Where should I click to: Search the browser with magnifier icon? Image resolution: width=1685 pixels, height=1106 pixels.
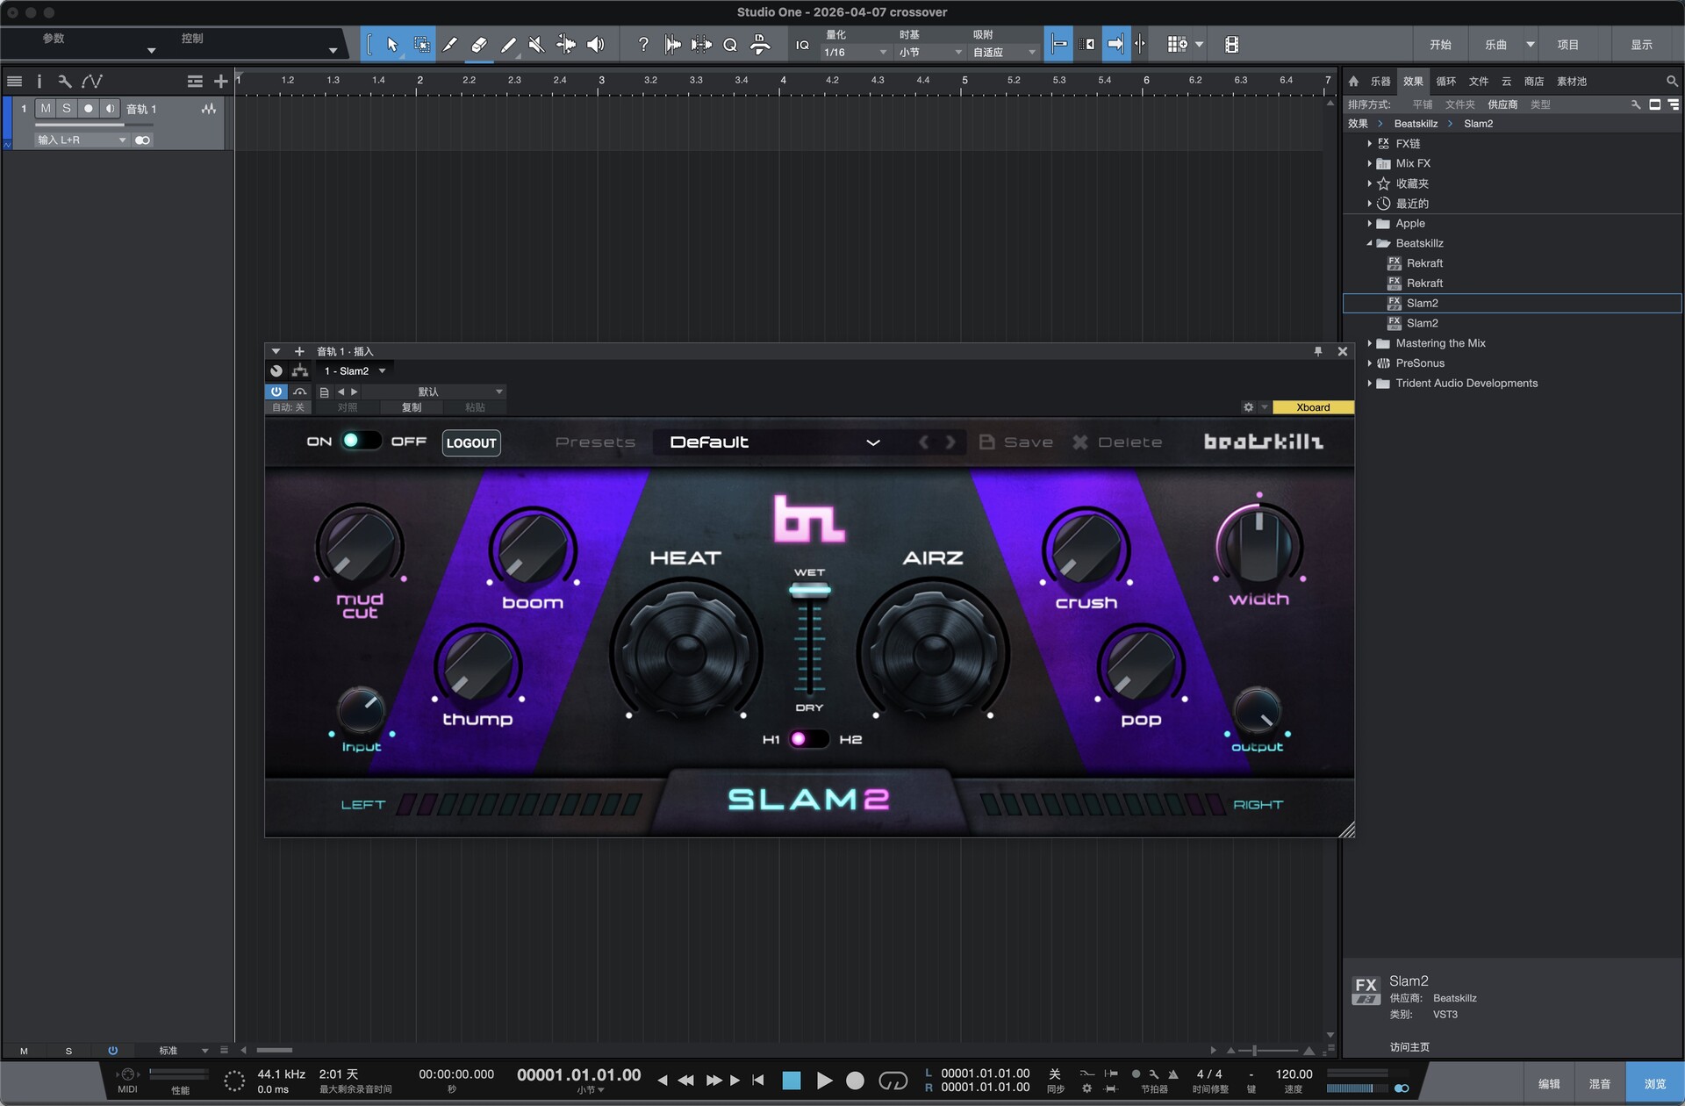(1672, 81)
